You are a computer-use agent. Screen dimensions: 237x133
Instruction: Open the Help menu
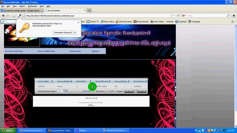click(48, 6)
